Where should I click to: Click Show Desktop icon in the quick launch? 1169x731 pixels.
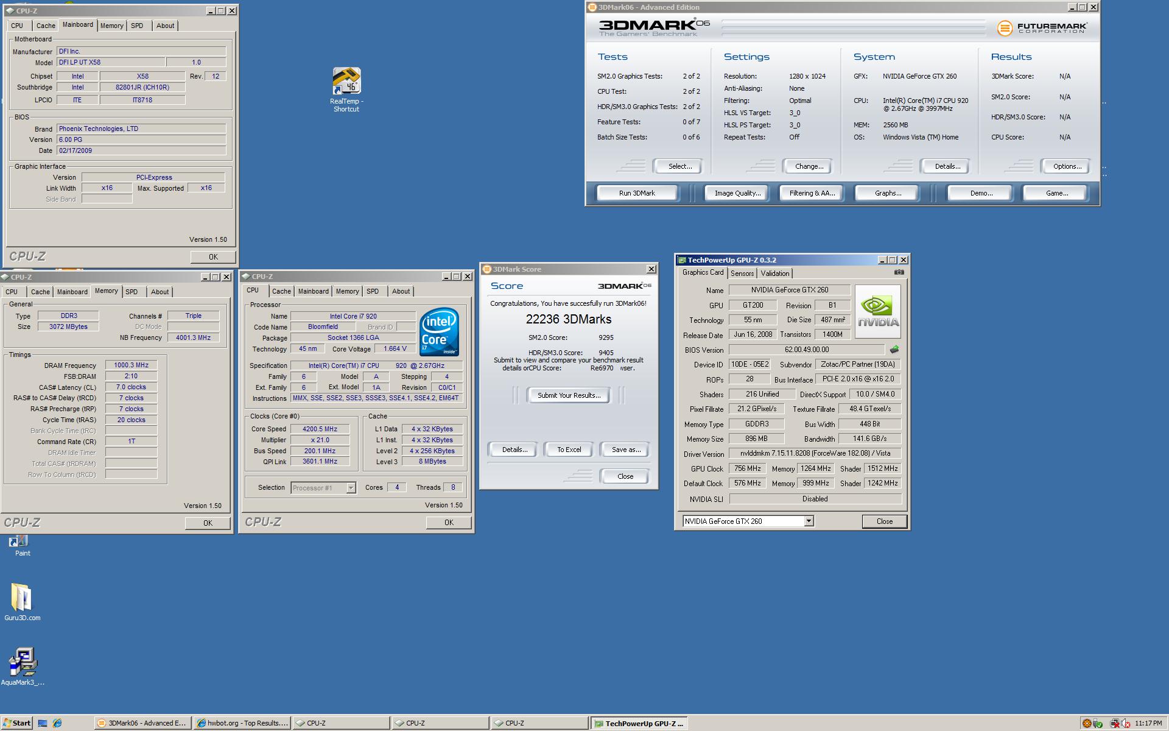point(43,723)
